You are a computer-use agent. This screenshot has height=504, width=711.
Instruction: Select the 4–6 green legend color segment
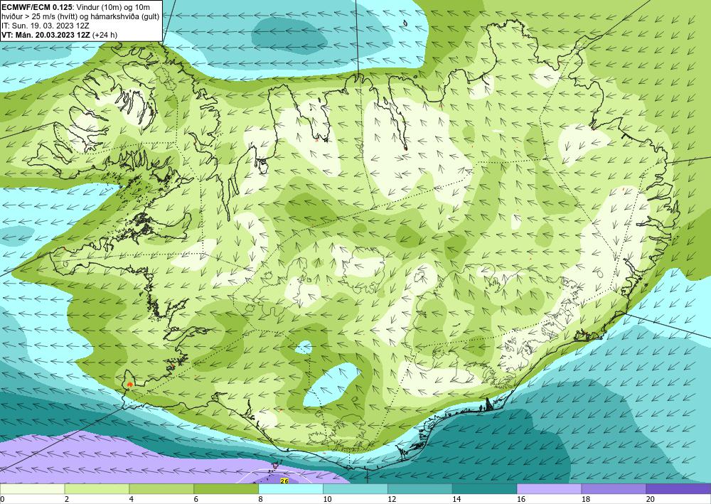(x=161, y=489)
